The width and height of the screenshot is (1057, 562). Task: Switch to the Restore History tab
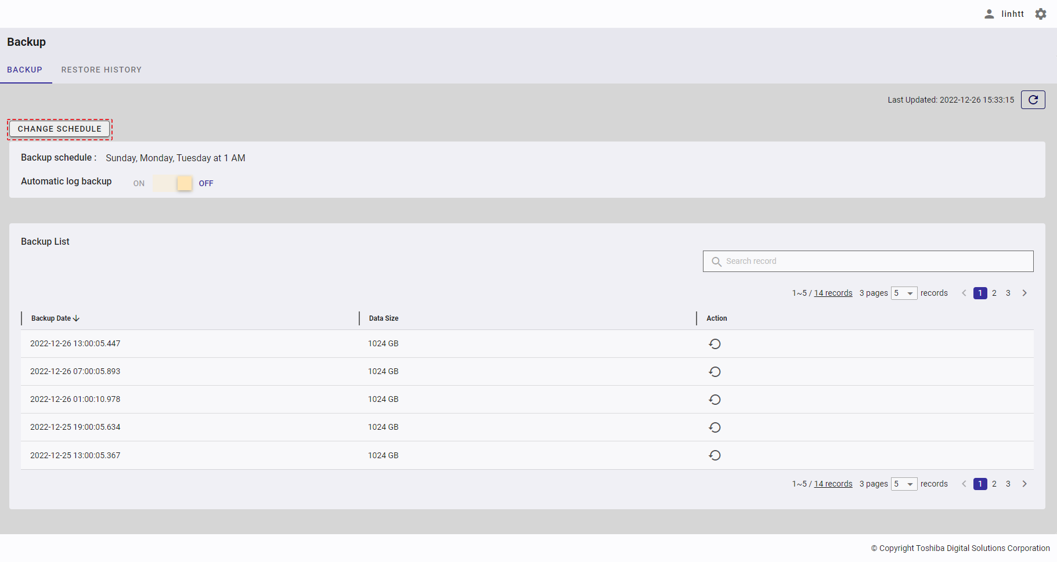pos(102,70)
